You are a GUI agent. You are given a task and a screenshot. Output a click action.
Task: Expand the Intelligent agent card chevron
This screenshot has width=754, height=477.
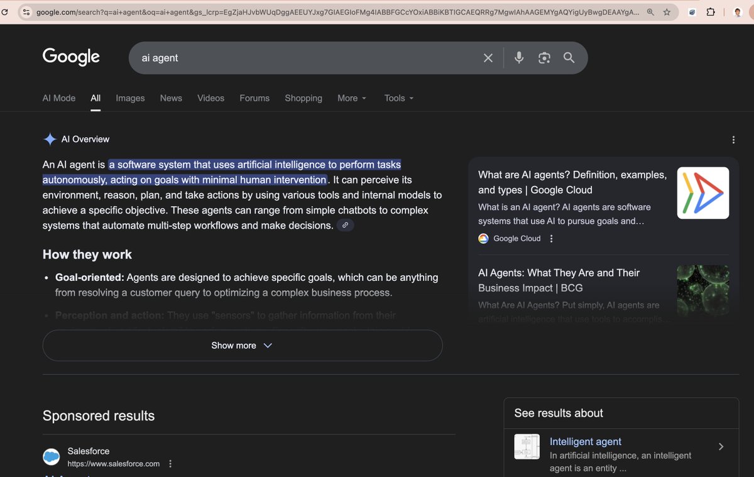click(x=721, y=446)
